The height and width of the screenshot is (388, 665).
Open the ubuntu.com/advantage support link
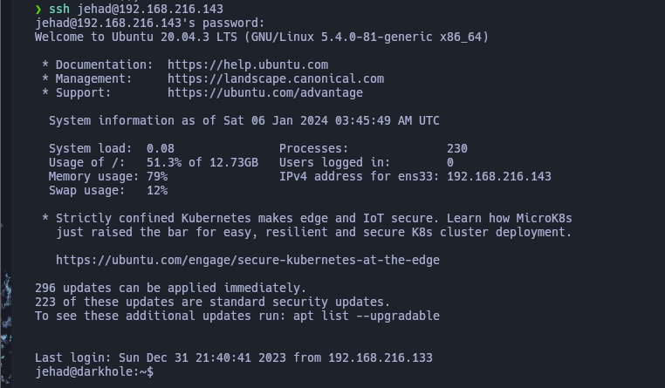265,92
